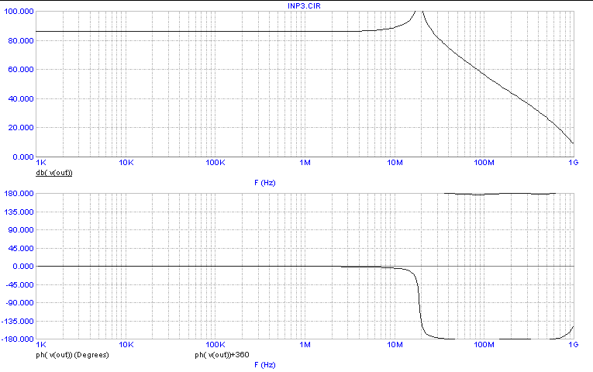
Task: Click the 20.000 gain axis value
Action: pyautogui.click(x=21, y=128)
